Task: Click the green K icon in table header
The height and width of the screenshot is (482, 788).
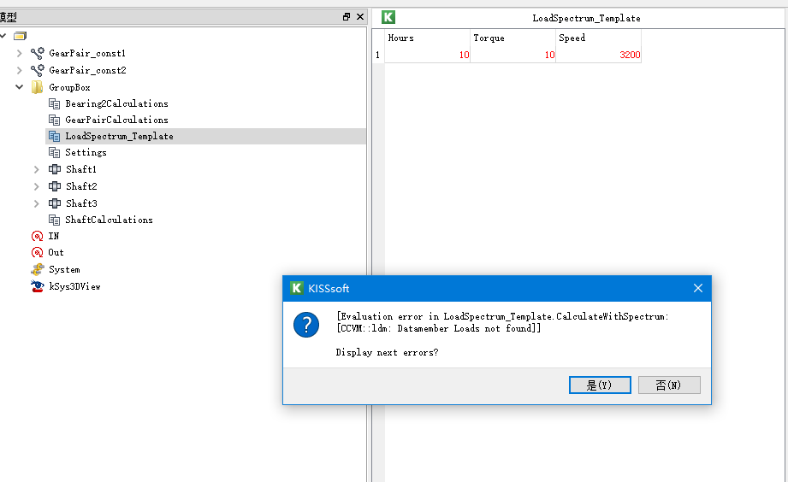Action: [x=388, y=17]
